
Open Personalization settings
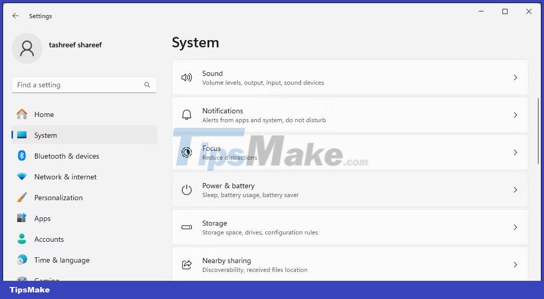click(84, 198)
